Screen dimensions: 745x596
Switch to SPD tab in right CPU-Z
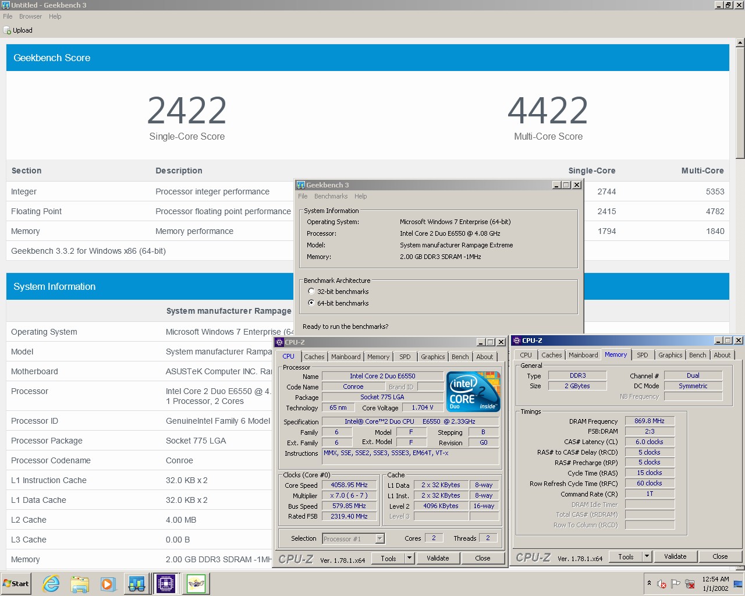point(643,355)
